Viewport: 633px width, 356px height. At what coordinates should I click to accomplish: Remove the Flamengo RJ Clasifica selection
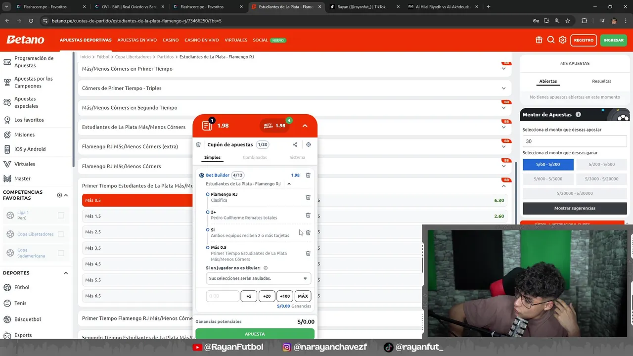(308, 197)
